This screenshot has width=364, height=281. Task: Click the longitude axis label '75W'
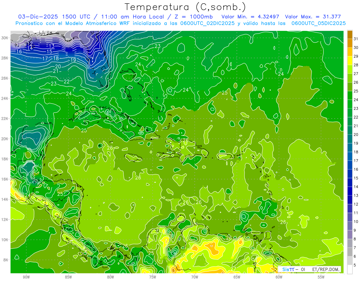point(153,277)
